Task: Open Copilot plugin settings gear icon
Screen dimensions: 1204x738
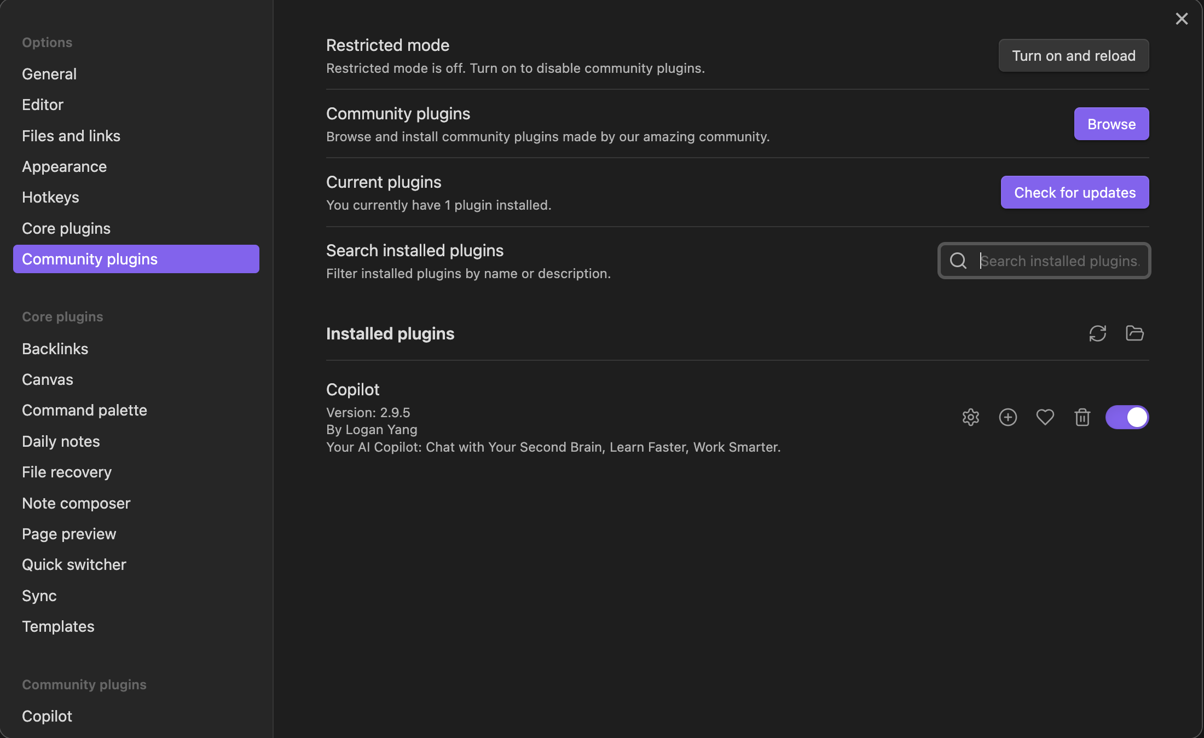Action: pos(970,417)
